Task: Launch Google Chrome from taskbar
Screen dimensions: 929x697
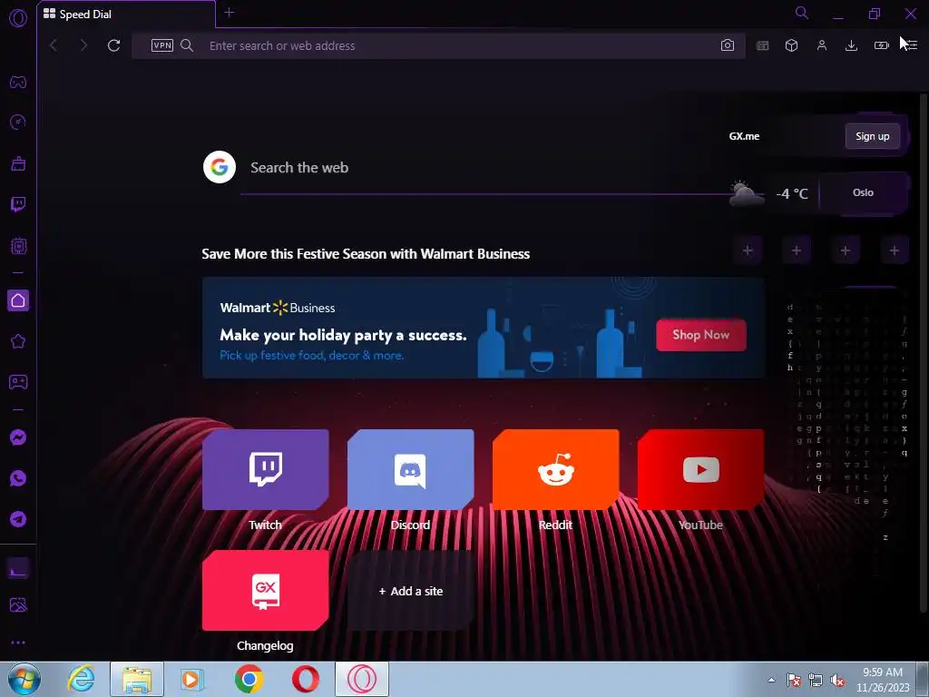Action: 249,679
